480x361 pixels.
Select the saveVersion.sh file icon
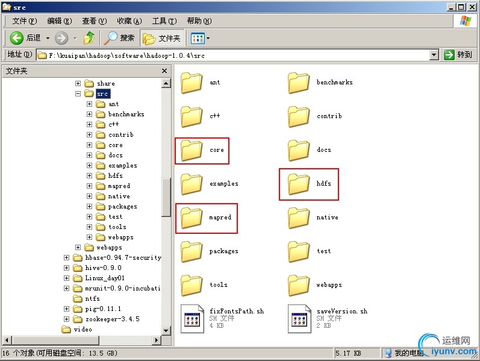tap(299, 319)
